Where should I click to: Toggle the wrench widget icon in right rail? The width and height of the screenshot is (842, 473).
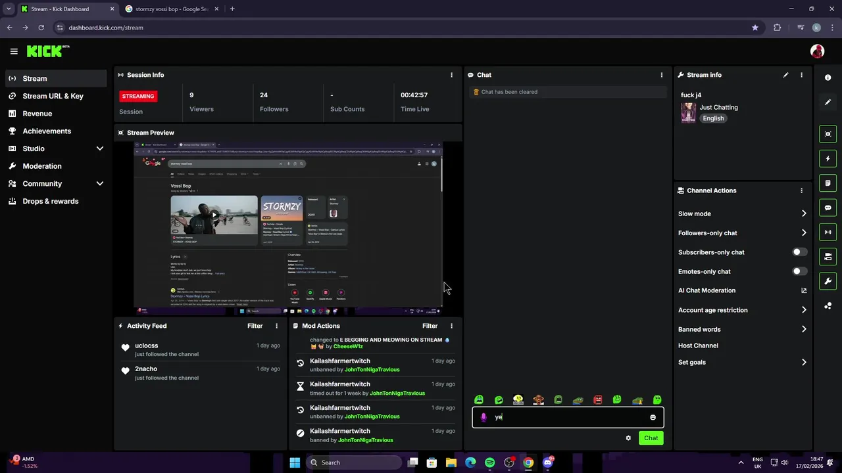828,281
